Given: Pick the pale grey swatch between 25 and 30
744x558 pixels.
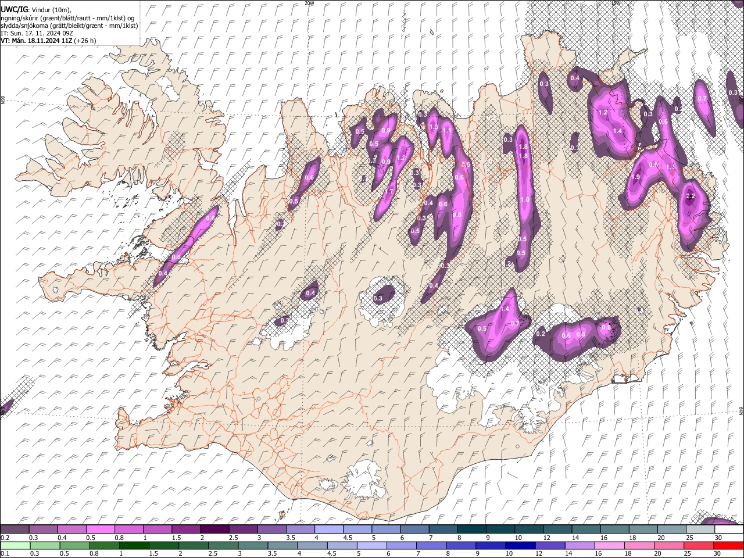Looking at the screenshot, I should tap(699, 529).
